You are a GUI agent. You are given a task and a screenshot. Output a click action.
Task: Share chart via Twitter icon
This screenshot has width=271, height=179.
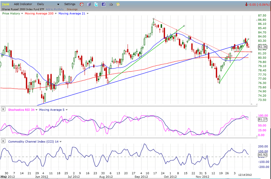pyautogui.click(x=96, y=4)
